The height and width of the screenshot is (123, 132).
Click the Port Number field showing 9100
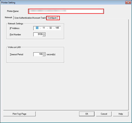(38, 34)
